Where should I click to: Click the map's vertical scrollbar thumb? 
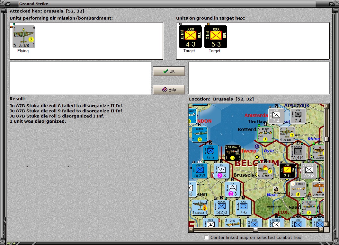point(326,139)
